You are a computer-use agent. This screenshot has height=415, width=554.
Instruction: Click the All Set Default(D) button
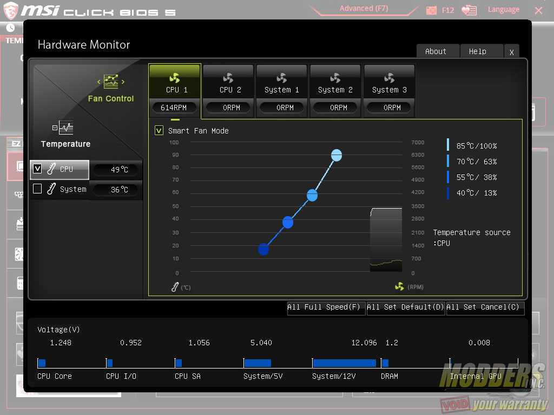[405, 307]
